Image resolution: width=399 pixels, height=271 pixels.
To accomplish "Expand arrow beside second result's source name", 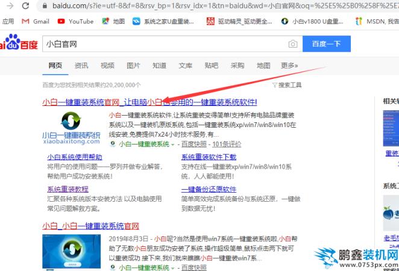I will click(173, 268).
